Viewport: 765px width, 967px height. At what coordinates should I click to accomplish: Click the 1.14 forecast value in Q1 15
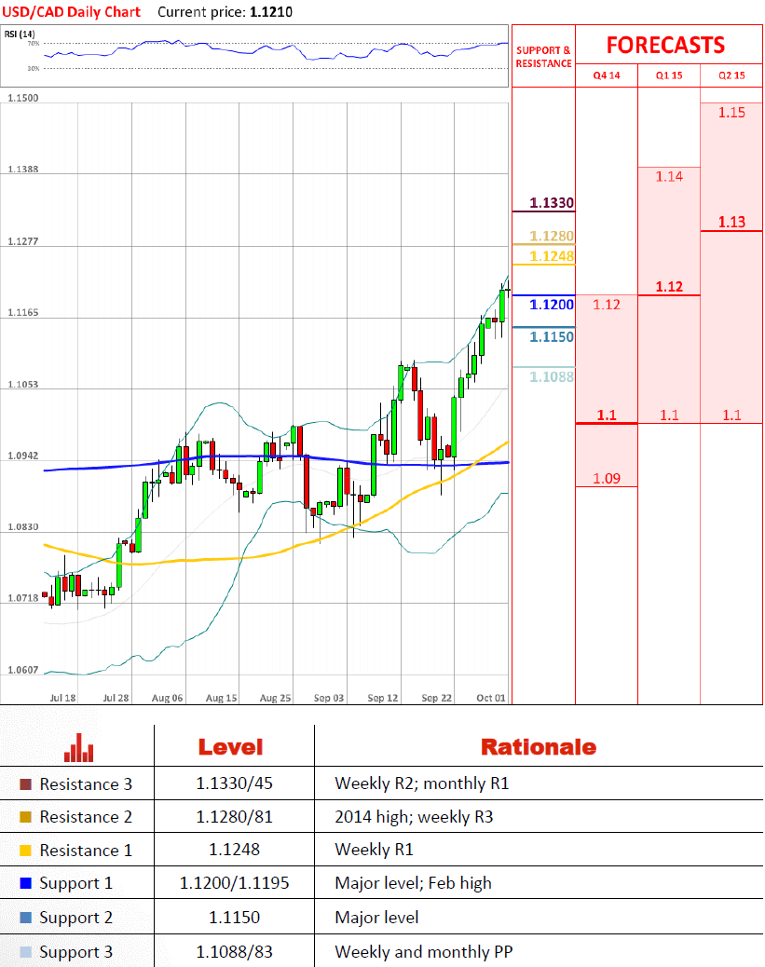click(669, 177)
